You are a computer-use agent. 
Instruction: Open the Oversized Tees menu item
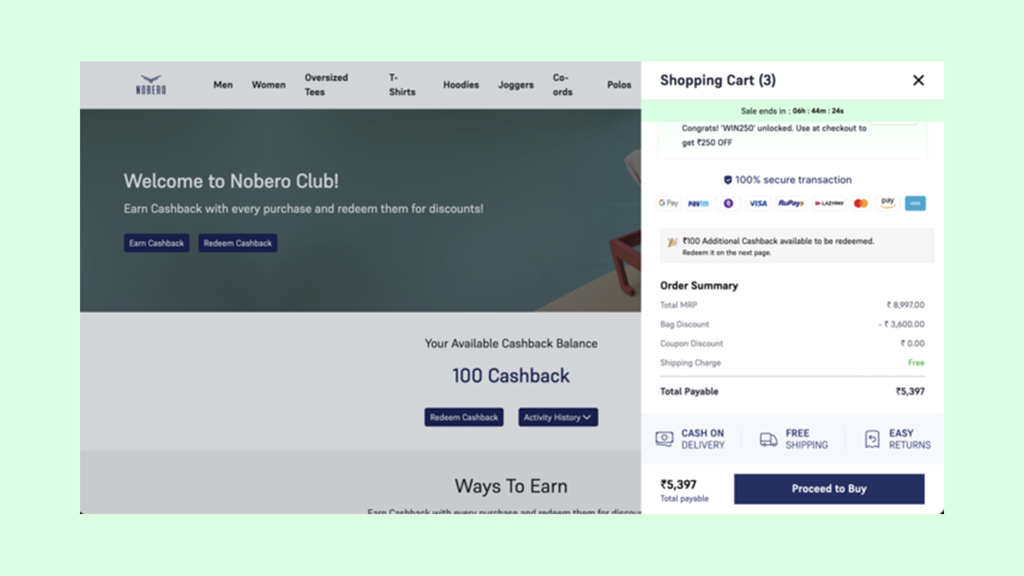click(326, 85)
